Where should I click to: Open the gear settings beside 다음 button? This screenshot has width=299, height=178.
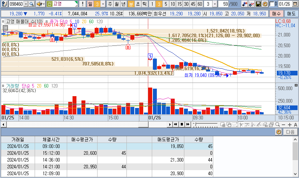(x=279, y=132)
